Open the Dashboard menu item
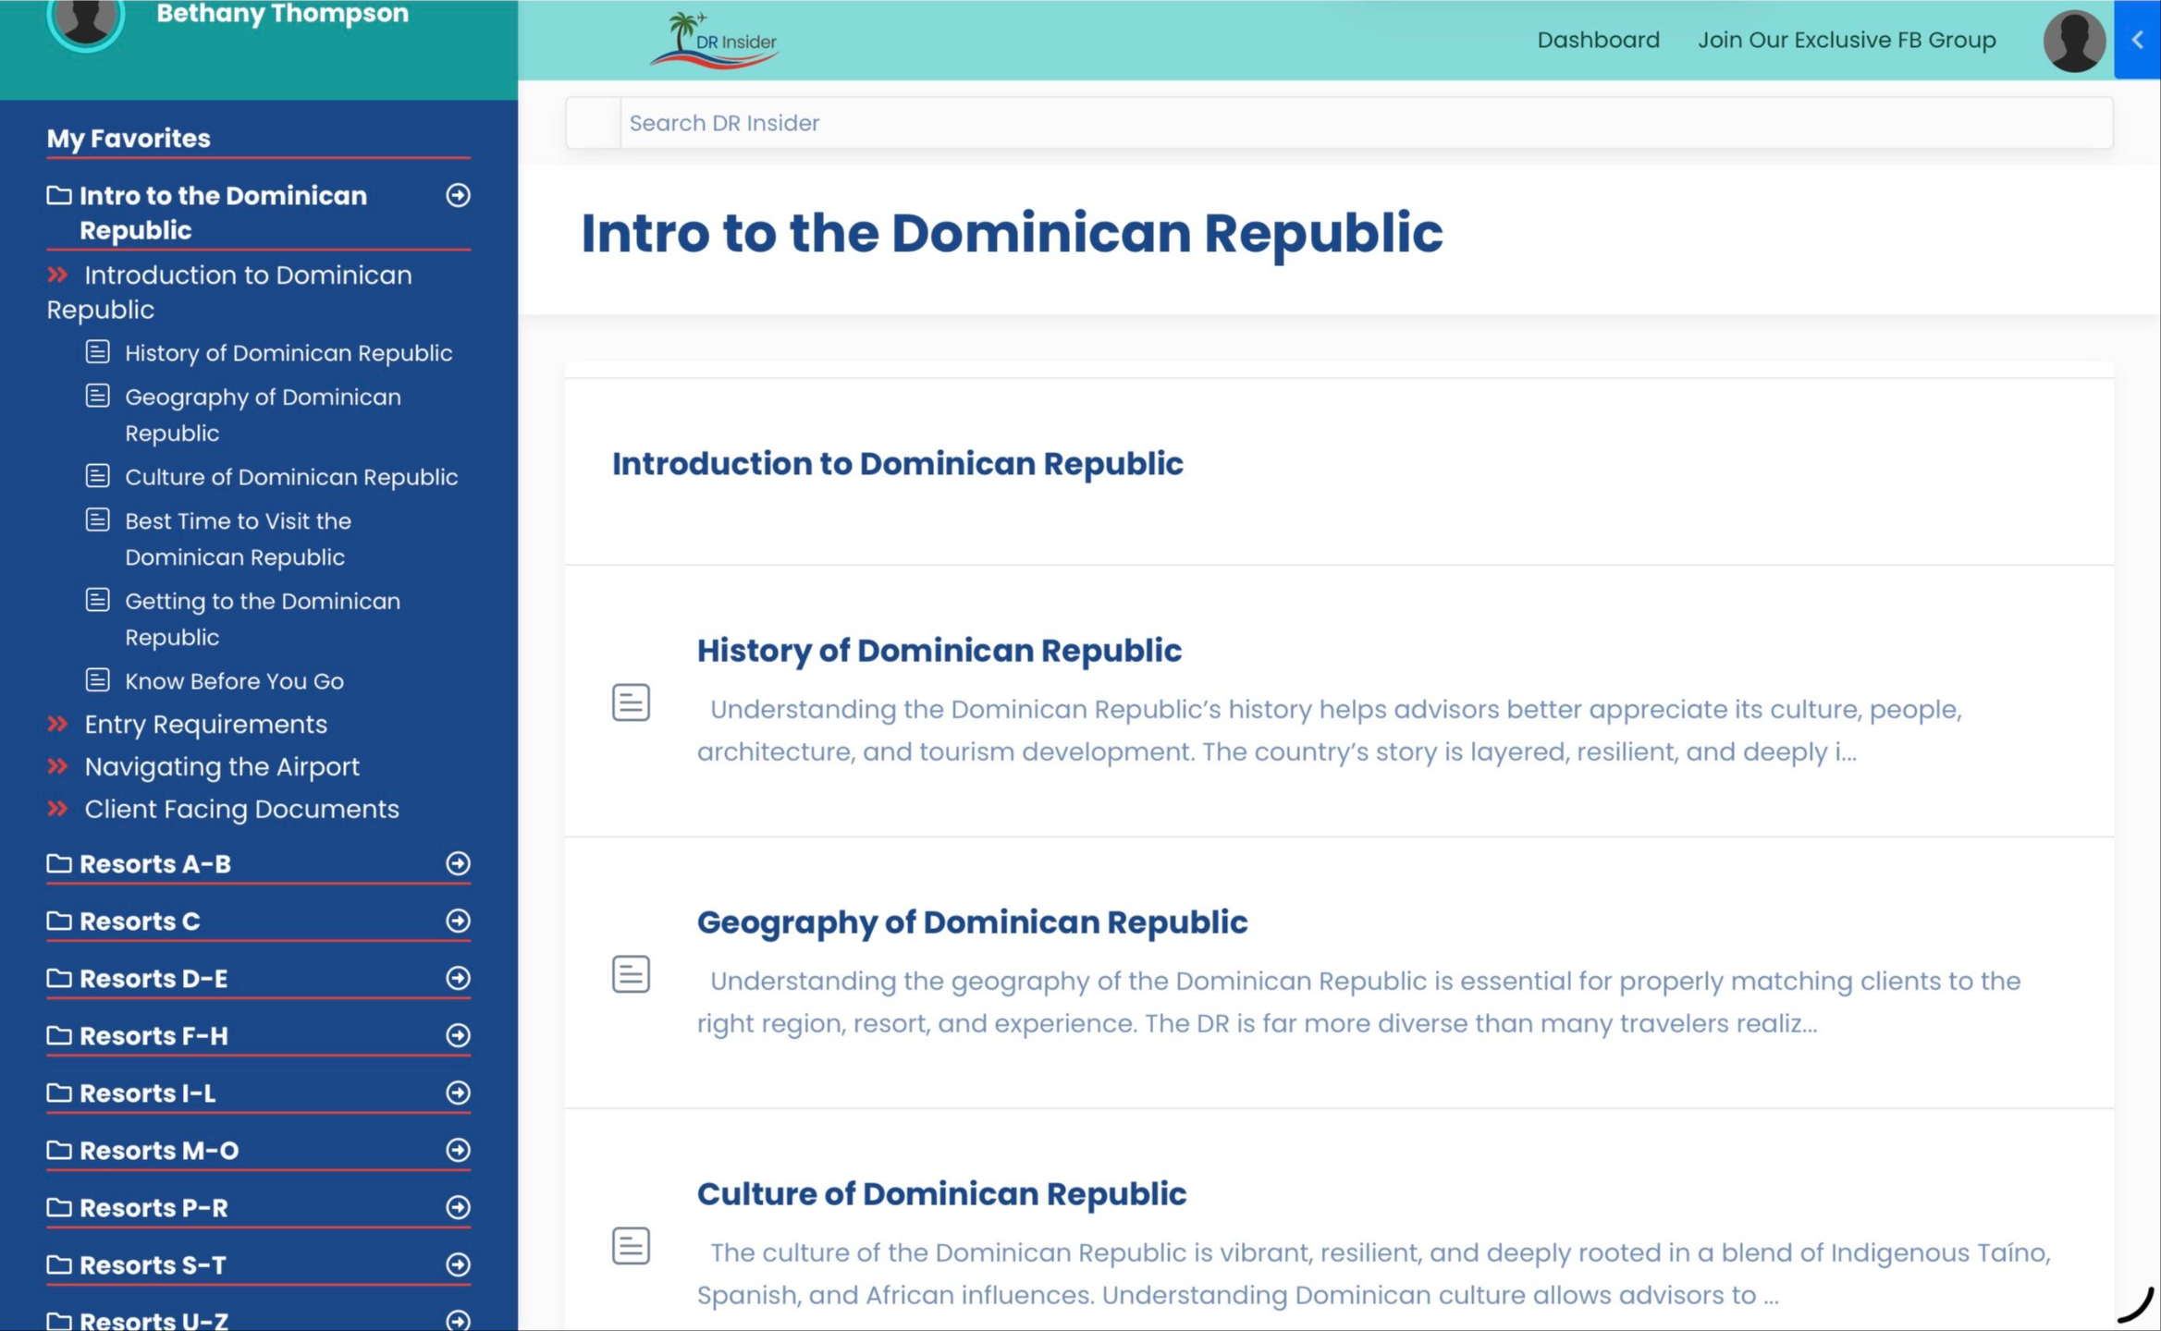 [1598, 41]
